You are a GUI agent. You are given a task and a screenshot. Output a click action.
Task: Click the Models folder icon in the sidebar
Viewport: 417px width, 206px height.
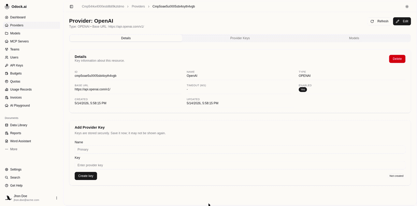tap(7, 33)
